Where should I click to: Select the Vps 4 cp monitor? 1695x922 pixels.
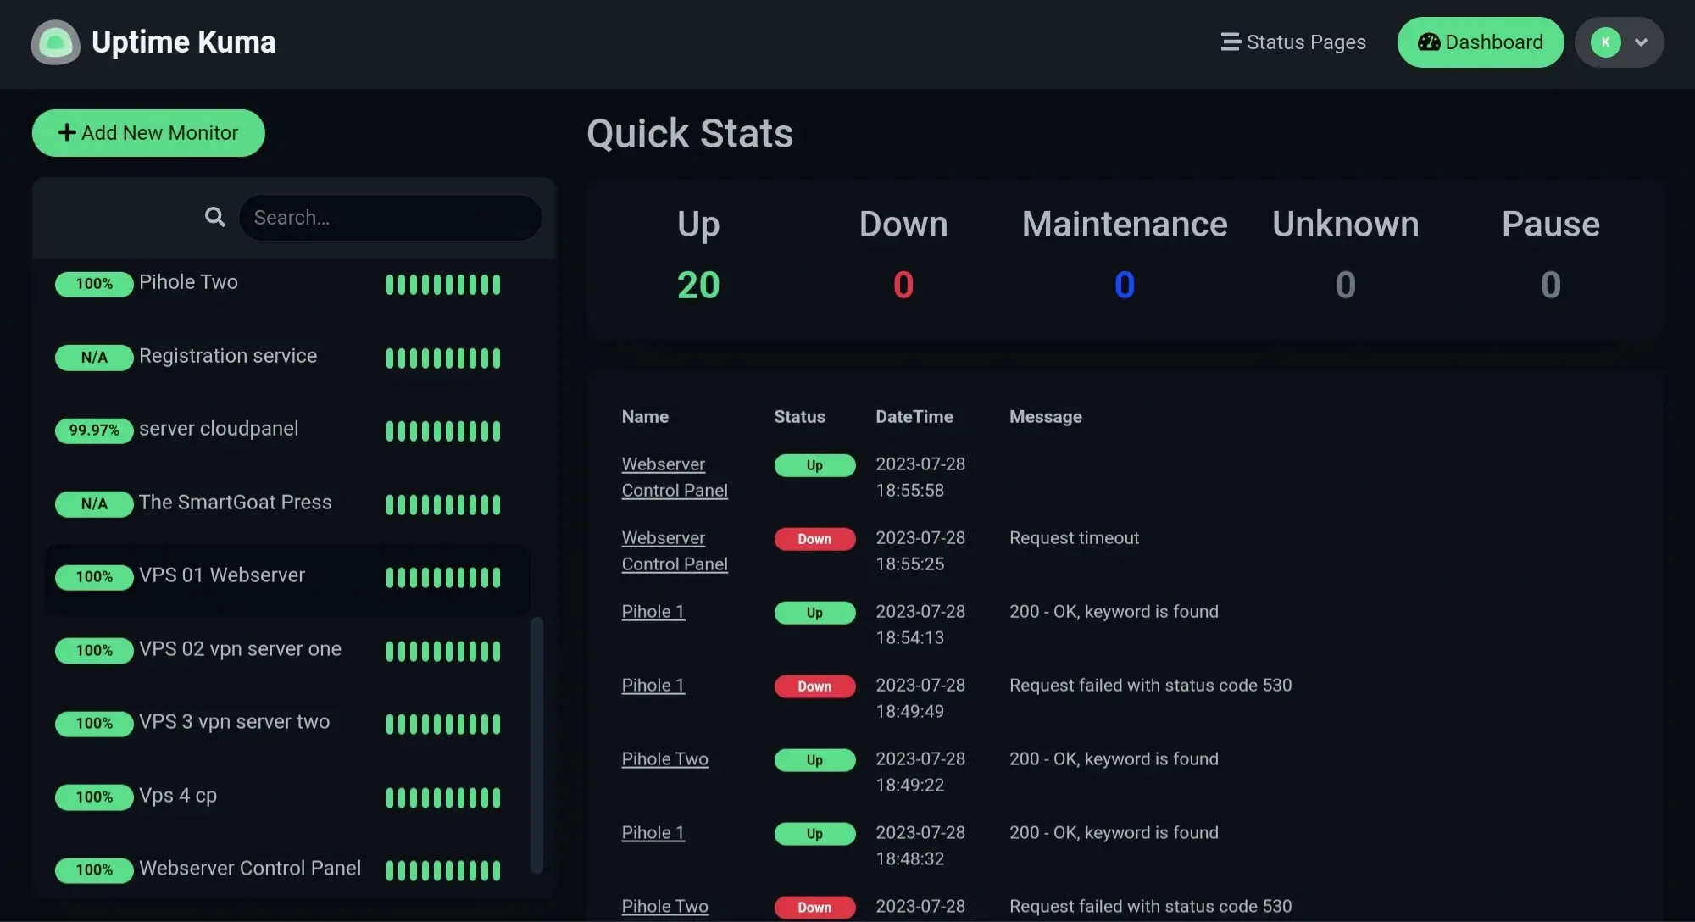[x=288, y=797]
